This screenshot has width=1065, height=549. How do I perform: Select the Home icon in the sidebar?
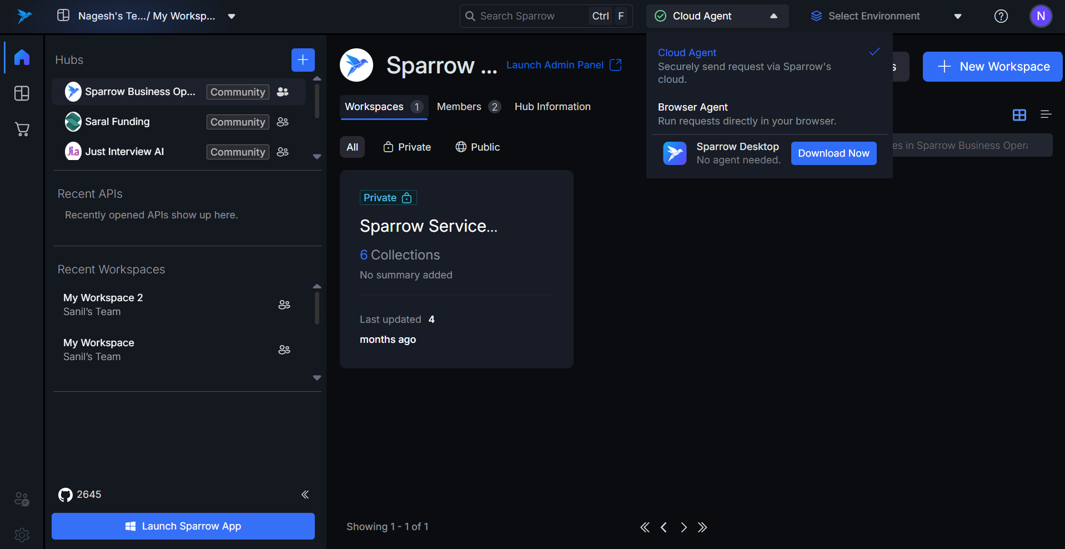click(x=22, y=57)
